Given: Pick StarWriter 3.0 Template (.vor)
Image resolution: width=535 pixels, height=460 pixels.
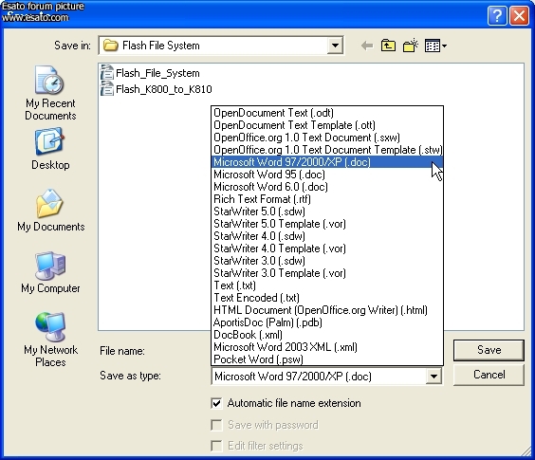Looking at the screenshot, I should (x=327, y=272).
